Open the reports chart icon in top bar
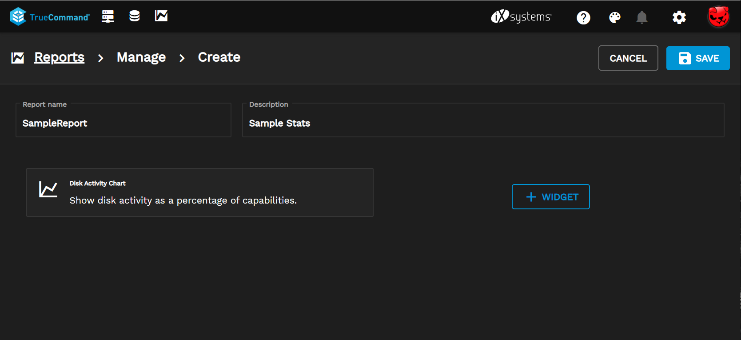Screen dimensions: 741x340 pos(161,16)
